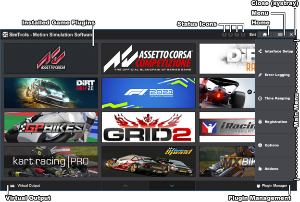Choose Registration in the side menu
This screenshot has width=300, height=202.
(x=275, y=122)
